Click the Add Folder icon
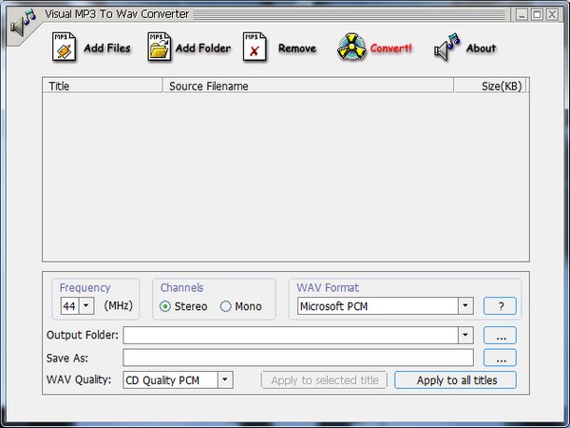 coord(160,48)
